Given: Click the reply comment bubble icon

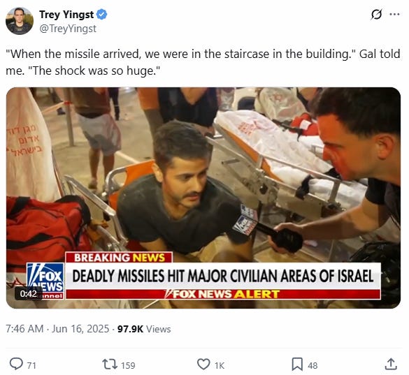Looking at the screenshot, I should pyautogui.click(x=16, y=364).
